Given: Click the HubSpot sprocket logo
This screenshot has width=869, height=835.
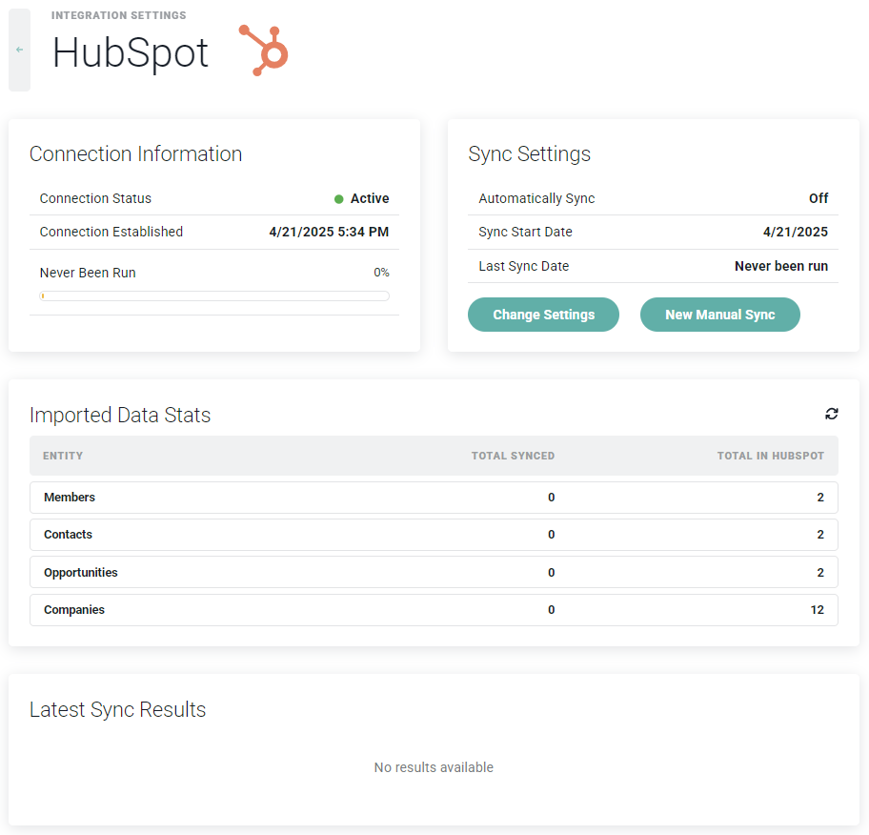Looking at the screenshot, I should click(x=264, y=50).
